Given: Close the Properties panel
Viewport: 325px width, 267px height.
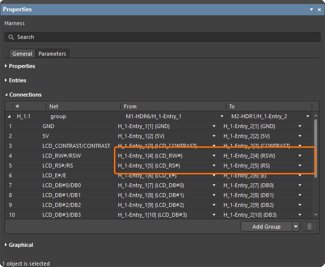Looking at the screenshot, I should [x=319, y=9].
